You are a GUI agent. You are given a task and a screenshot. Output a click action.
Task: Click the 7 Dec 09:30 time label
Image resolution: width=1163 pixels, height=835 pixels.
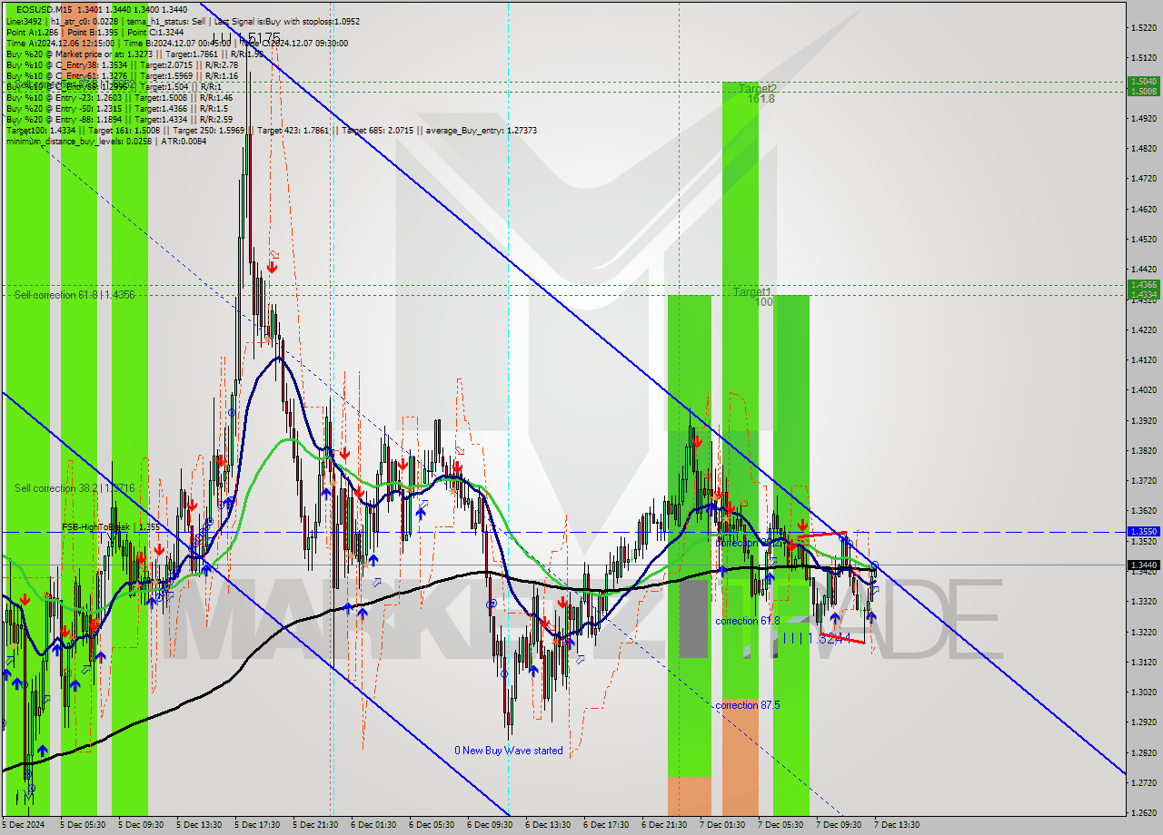point(839,825)
